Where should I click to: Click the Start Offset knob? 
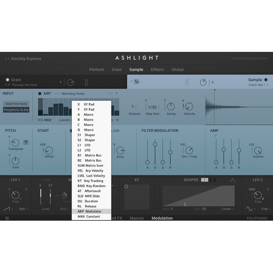tap(49, 151)
